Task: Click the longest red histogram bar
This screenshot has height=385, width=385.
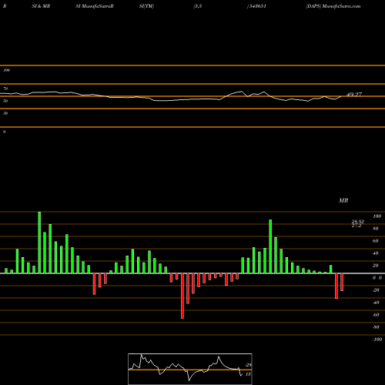Action: (x=182, y=296)
